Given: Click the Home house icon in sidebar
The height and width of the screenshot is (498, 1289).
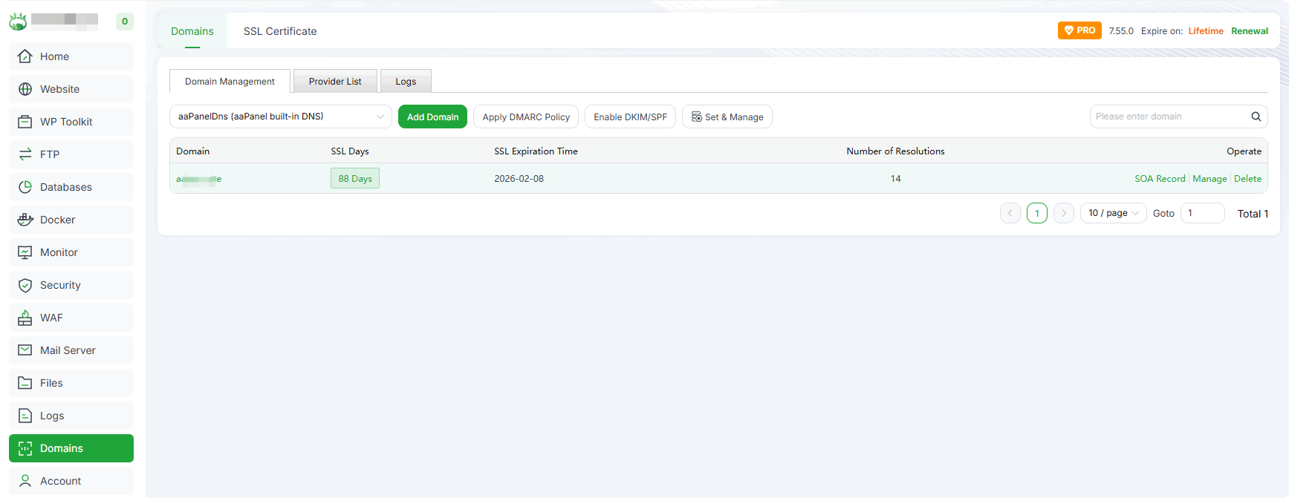Looking at the screenshot, I should [25, 56].
